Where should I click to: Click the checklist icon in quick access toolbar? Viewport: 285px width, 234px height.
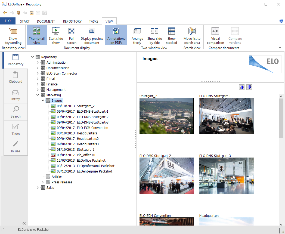coord(32,13)
